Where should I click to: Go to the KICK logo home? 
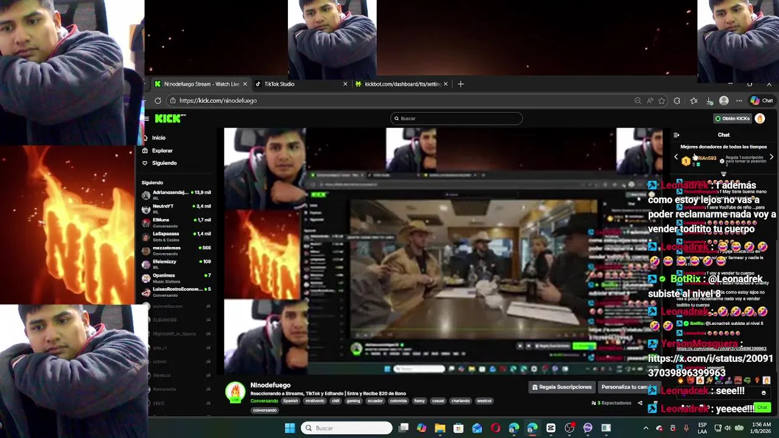coord(170,118)
